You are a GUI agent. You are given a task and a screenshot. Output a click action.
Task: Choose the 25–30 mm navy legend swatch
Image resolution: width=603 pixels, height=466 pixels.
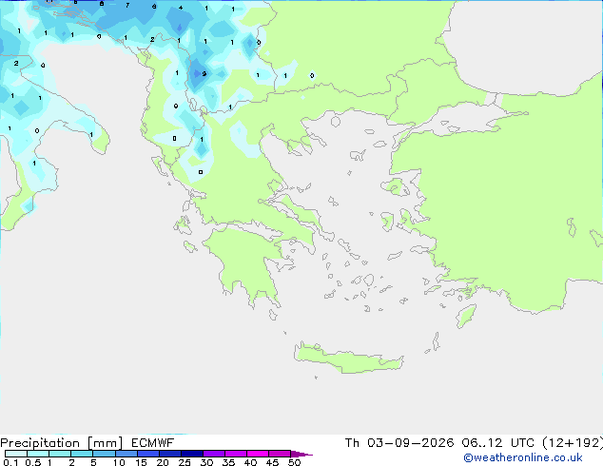(x=191, y=454)
